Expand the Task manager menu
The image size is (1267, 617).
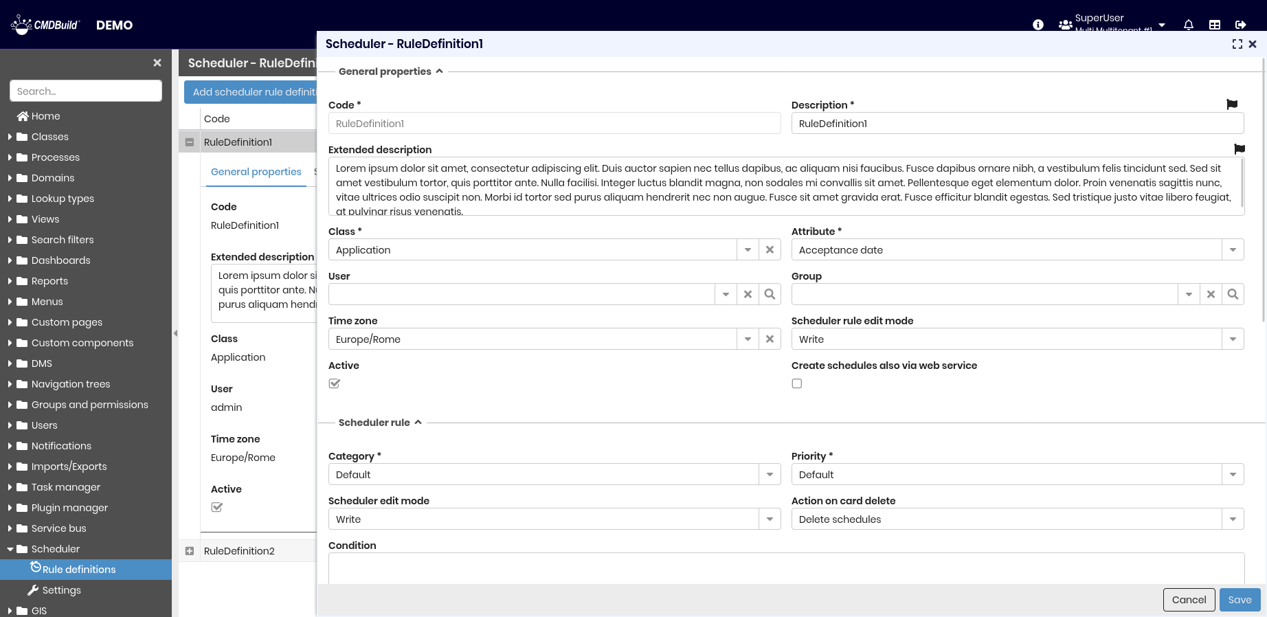coord(10,487)
